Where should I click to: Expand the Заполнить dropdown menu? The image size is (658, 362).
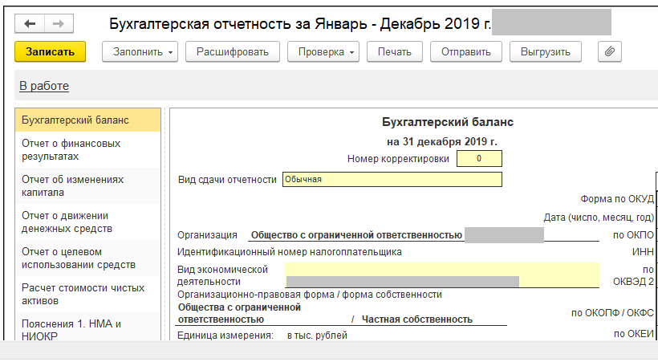coord(140,51)
